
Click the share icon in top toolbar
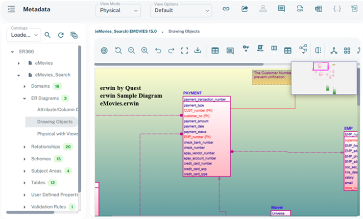245,9
